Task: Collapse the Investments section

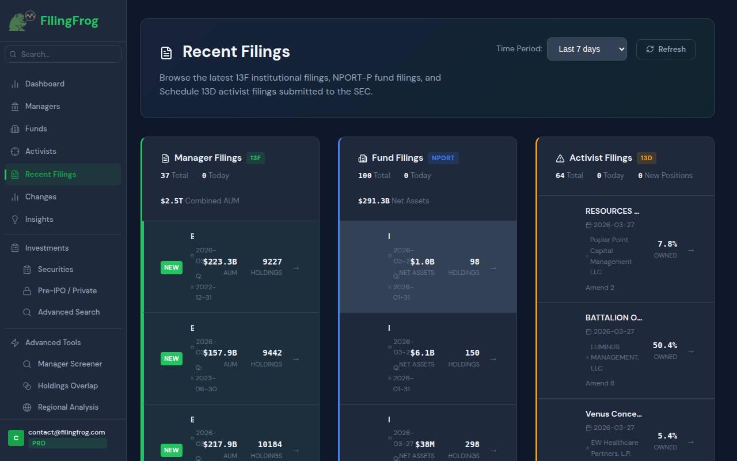Action: click(47, 248)
